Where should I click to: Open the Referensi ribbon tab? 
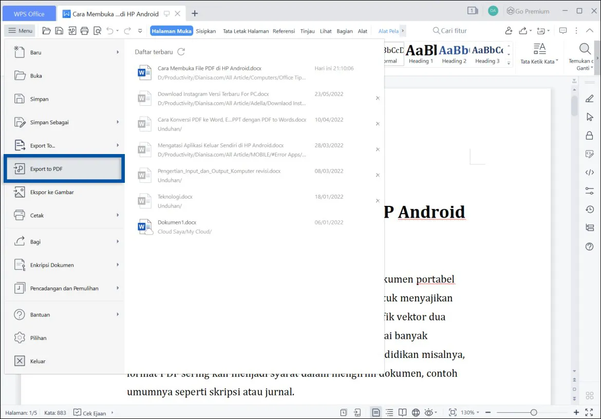point(283,31)
